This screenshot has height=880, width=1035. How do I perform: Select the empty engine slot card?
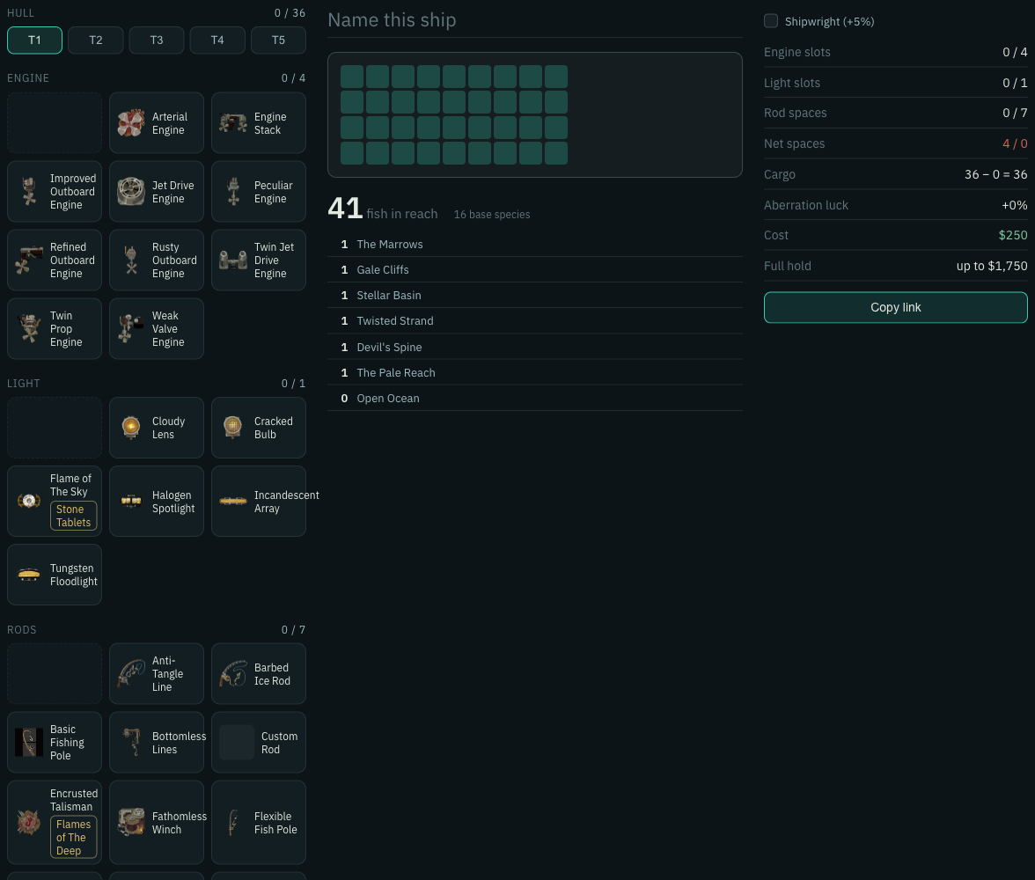[x=55, y=123]
